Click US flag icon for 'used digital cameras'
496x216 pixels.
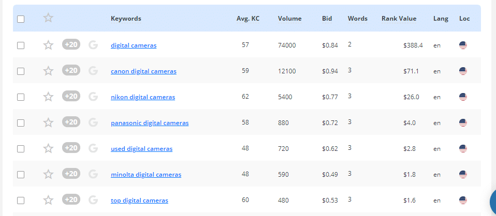(x=463, y=149)
